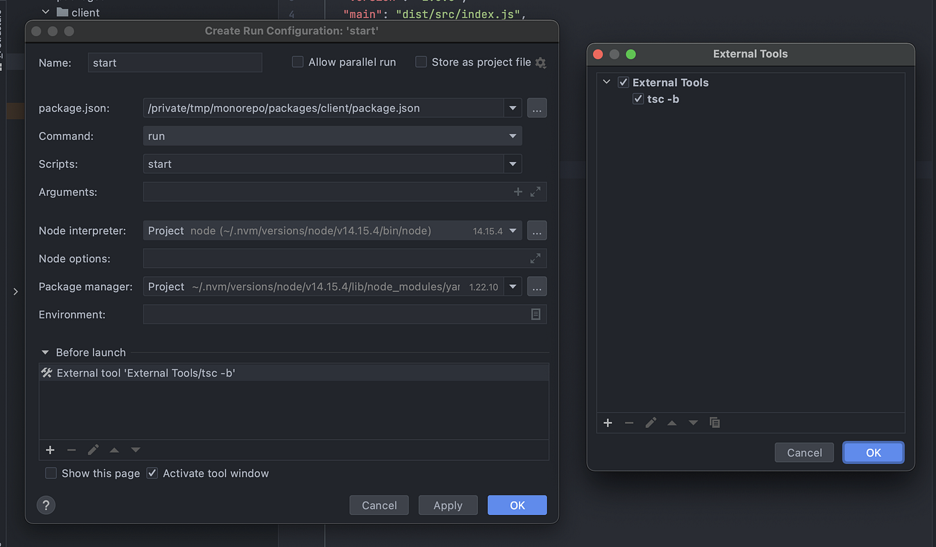Open the Store as project file gear settings

[x=541, y=63]
